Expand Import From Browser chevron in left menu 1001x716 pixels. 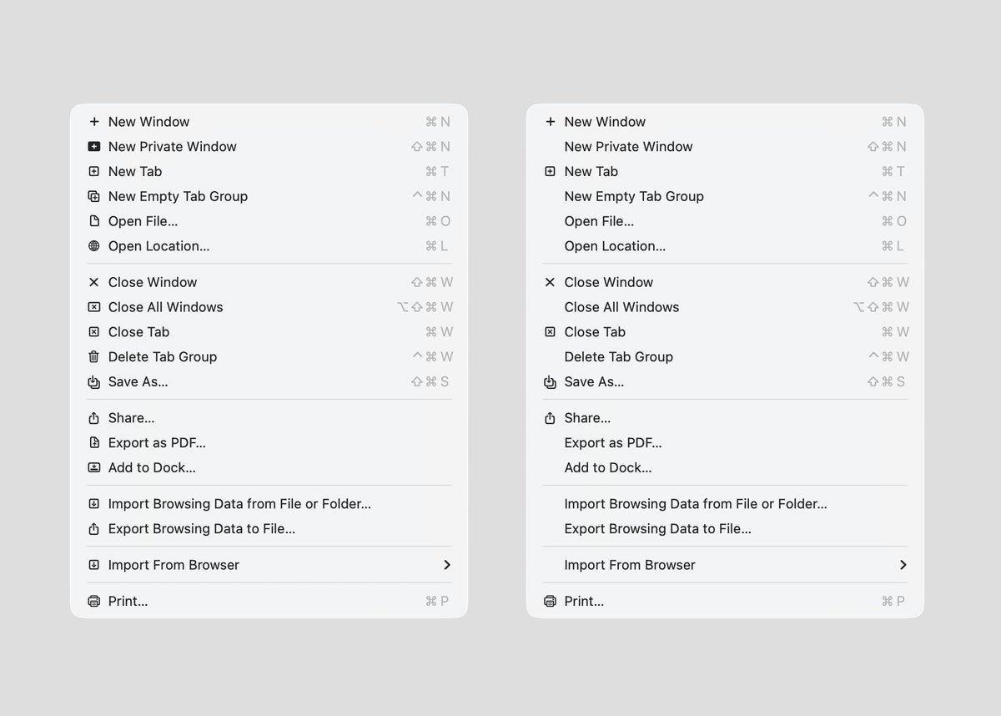[447, 565]
